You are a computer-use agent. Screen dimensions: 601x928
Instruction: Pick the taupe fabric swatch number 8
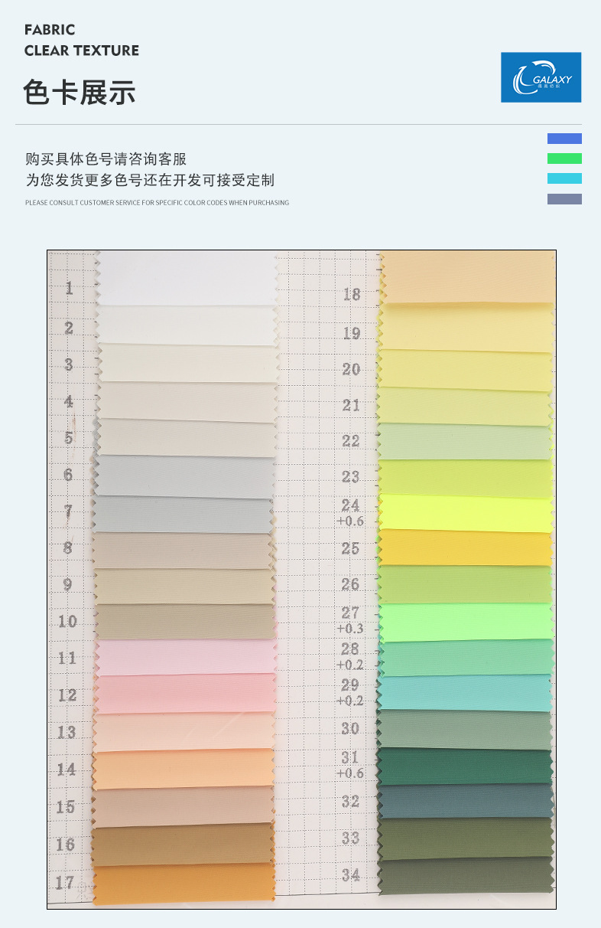(x=186, y=551)
